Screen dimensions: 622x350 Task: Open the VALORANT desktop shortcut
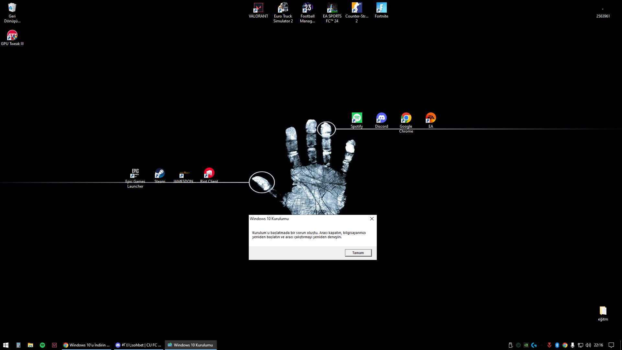(258, 10)
